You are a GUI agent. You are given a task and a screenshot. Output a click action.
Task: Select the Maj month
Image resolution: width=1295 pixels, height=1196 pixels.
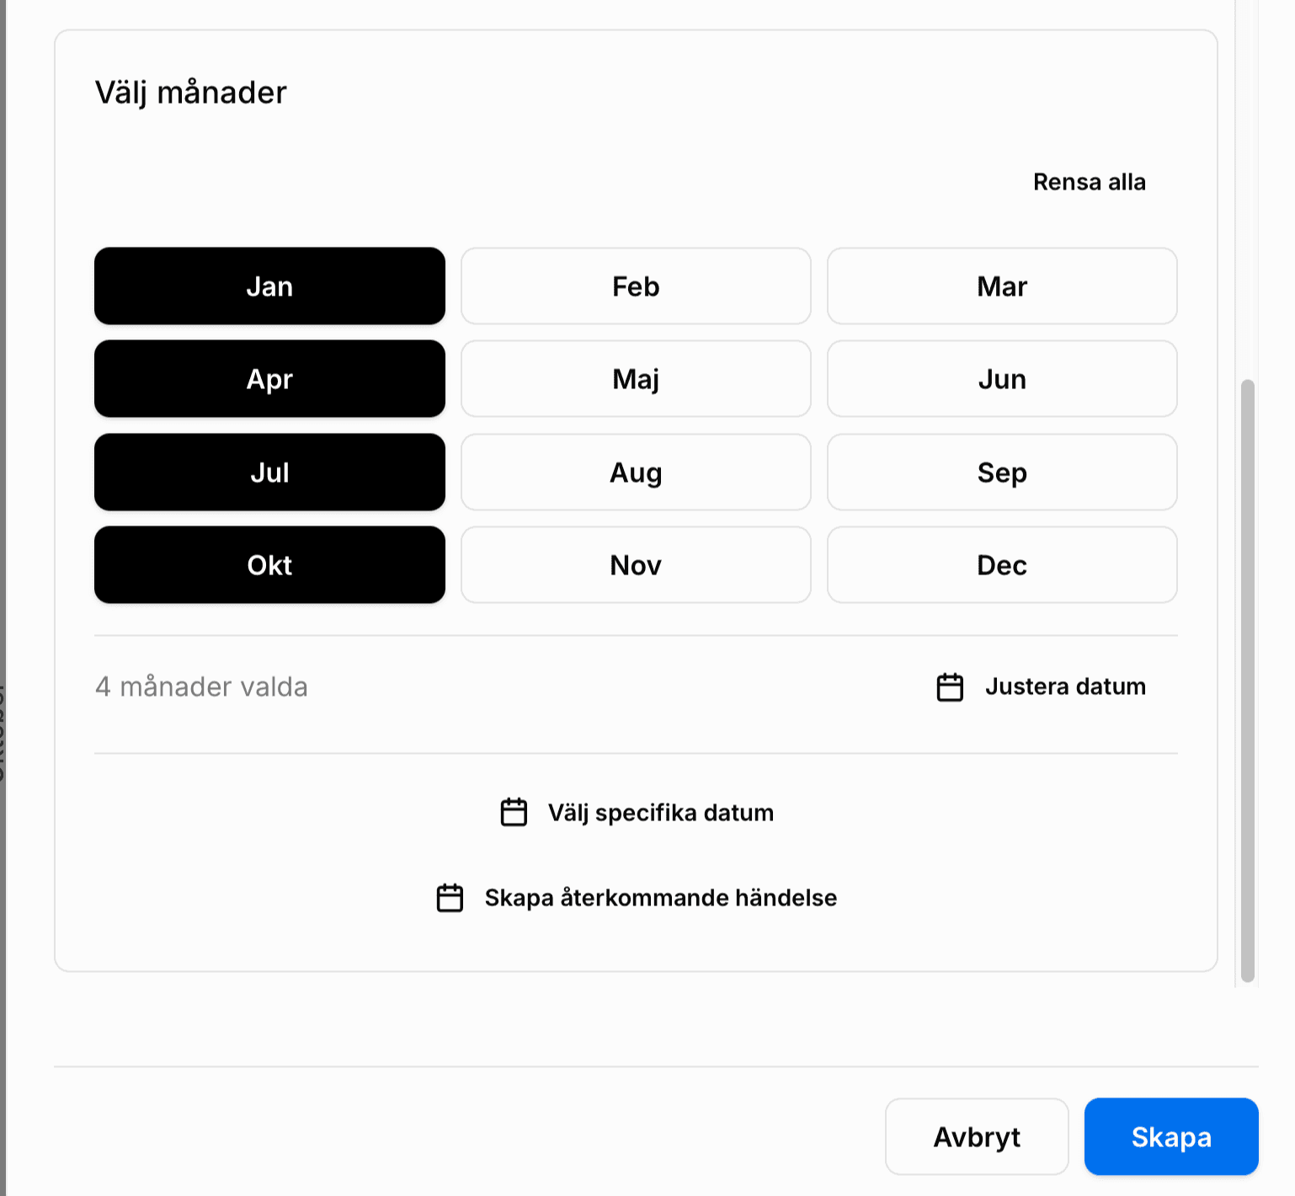pos(635,379)
